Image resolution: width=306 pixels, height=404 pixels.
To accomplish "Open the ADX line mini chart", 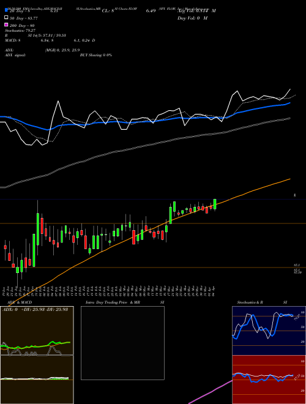I will pos(37,331).
